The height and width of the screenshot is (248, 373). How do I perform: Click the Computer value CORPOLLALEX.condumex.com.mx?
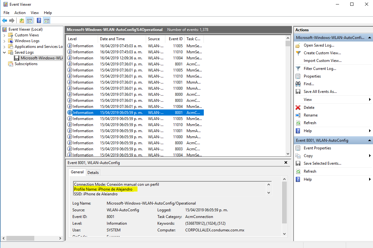(x=215, y=230)
